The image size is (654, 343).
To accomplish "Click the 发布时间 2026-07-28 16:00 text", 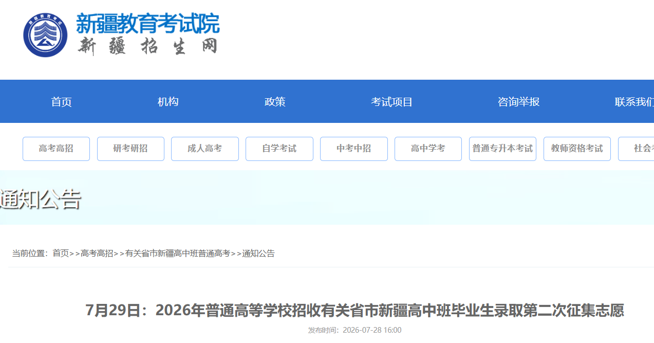I will (x=354, y=330).
